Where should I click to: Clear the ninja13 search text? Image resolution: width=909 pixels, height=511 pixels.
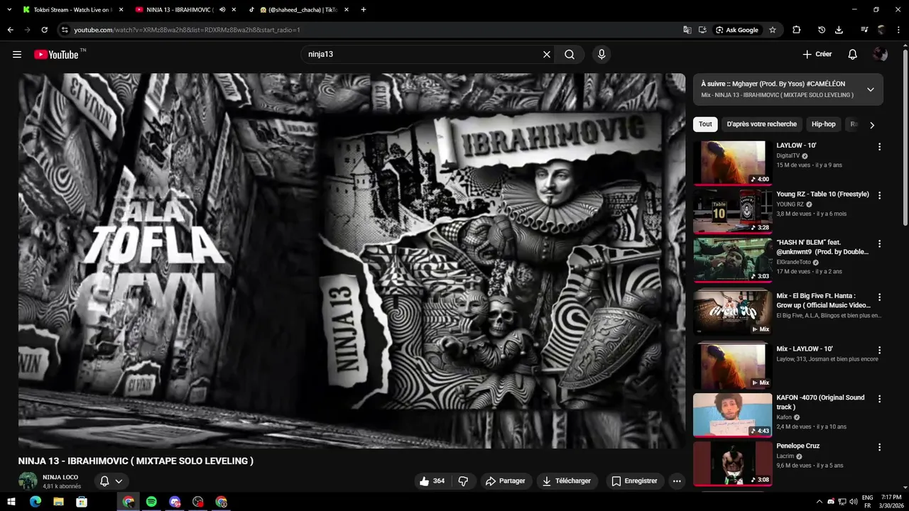[x=547, y=55]
